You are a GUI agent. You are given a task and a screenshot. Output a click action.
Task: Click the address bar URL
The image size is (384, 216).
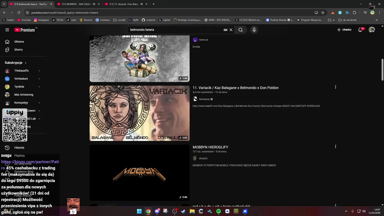(x=64, y=13)
